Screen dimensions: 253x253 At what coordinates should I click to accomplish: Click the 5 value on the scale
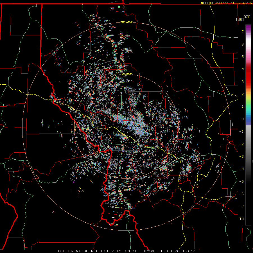pos(243,57)
